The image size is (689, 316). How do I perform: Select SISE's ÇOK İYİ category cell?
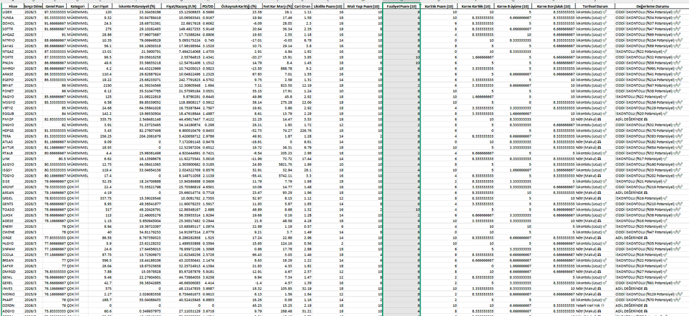pos(78,181)
